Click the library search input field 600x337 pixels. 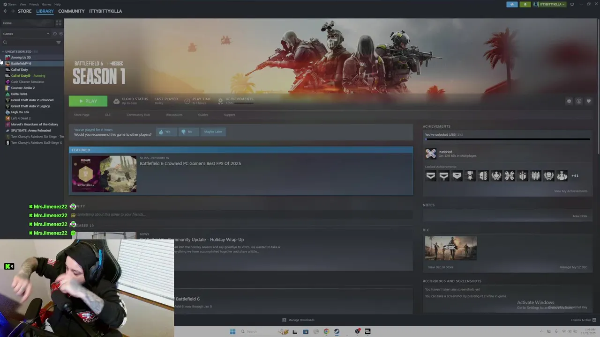[x=29, y=43]
